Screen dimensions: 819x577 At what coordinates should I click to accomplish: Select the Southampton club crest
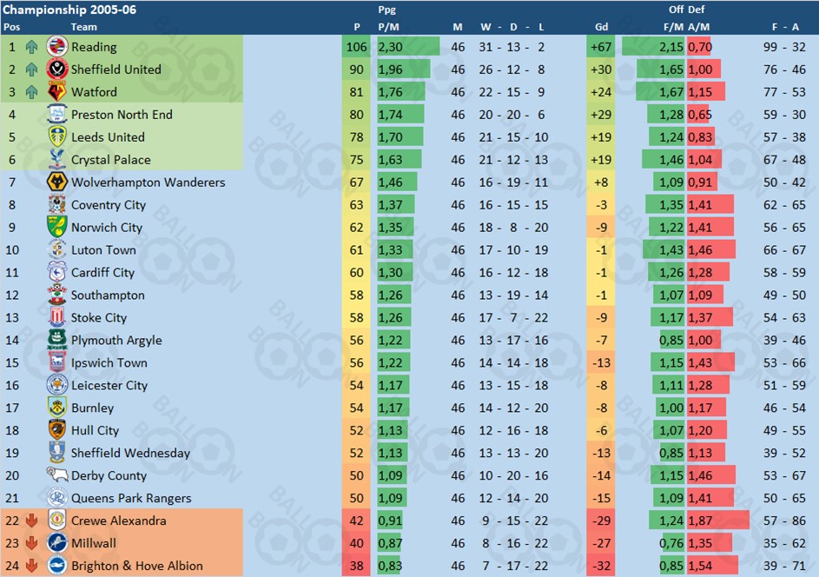coord(57,295)
